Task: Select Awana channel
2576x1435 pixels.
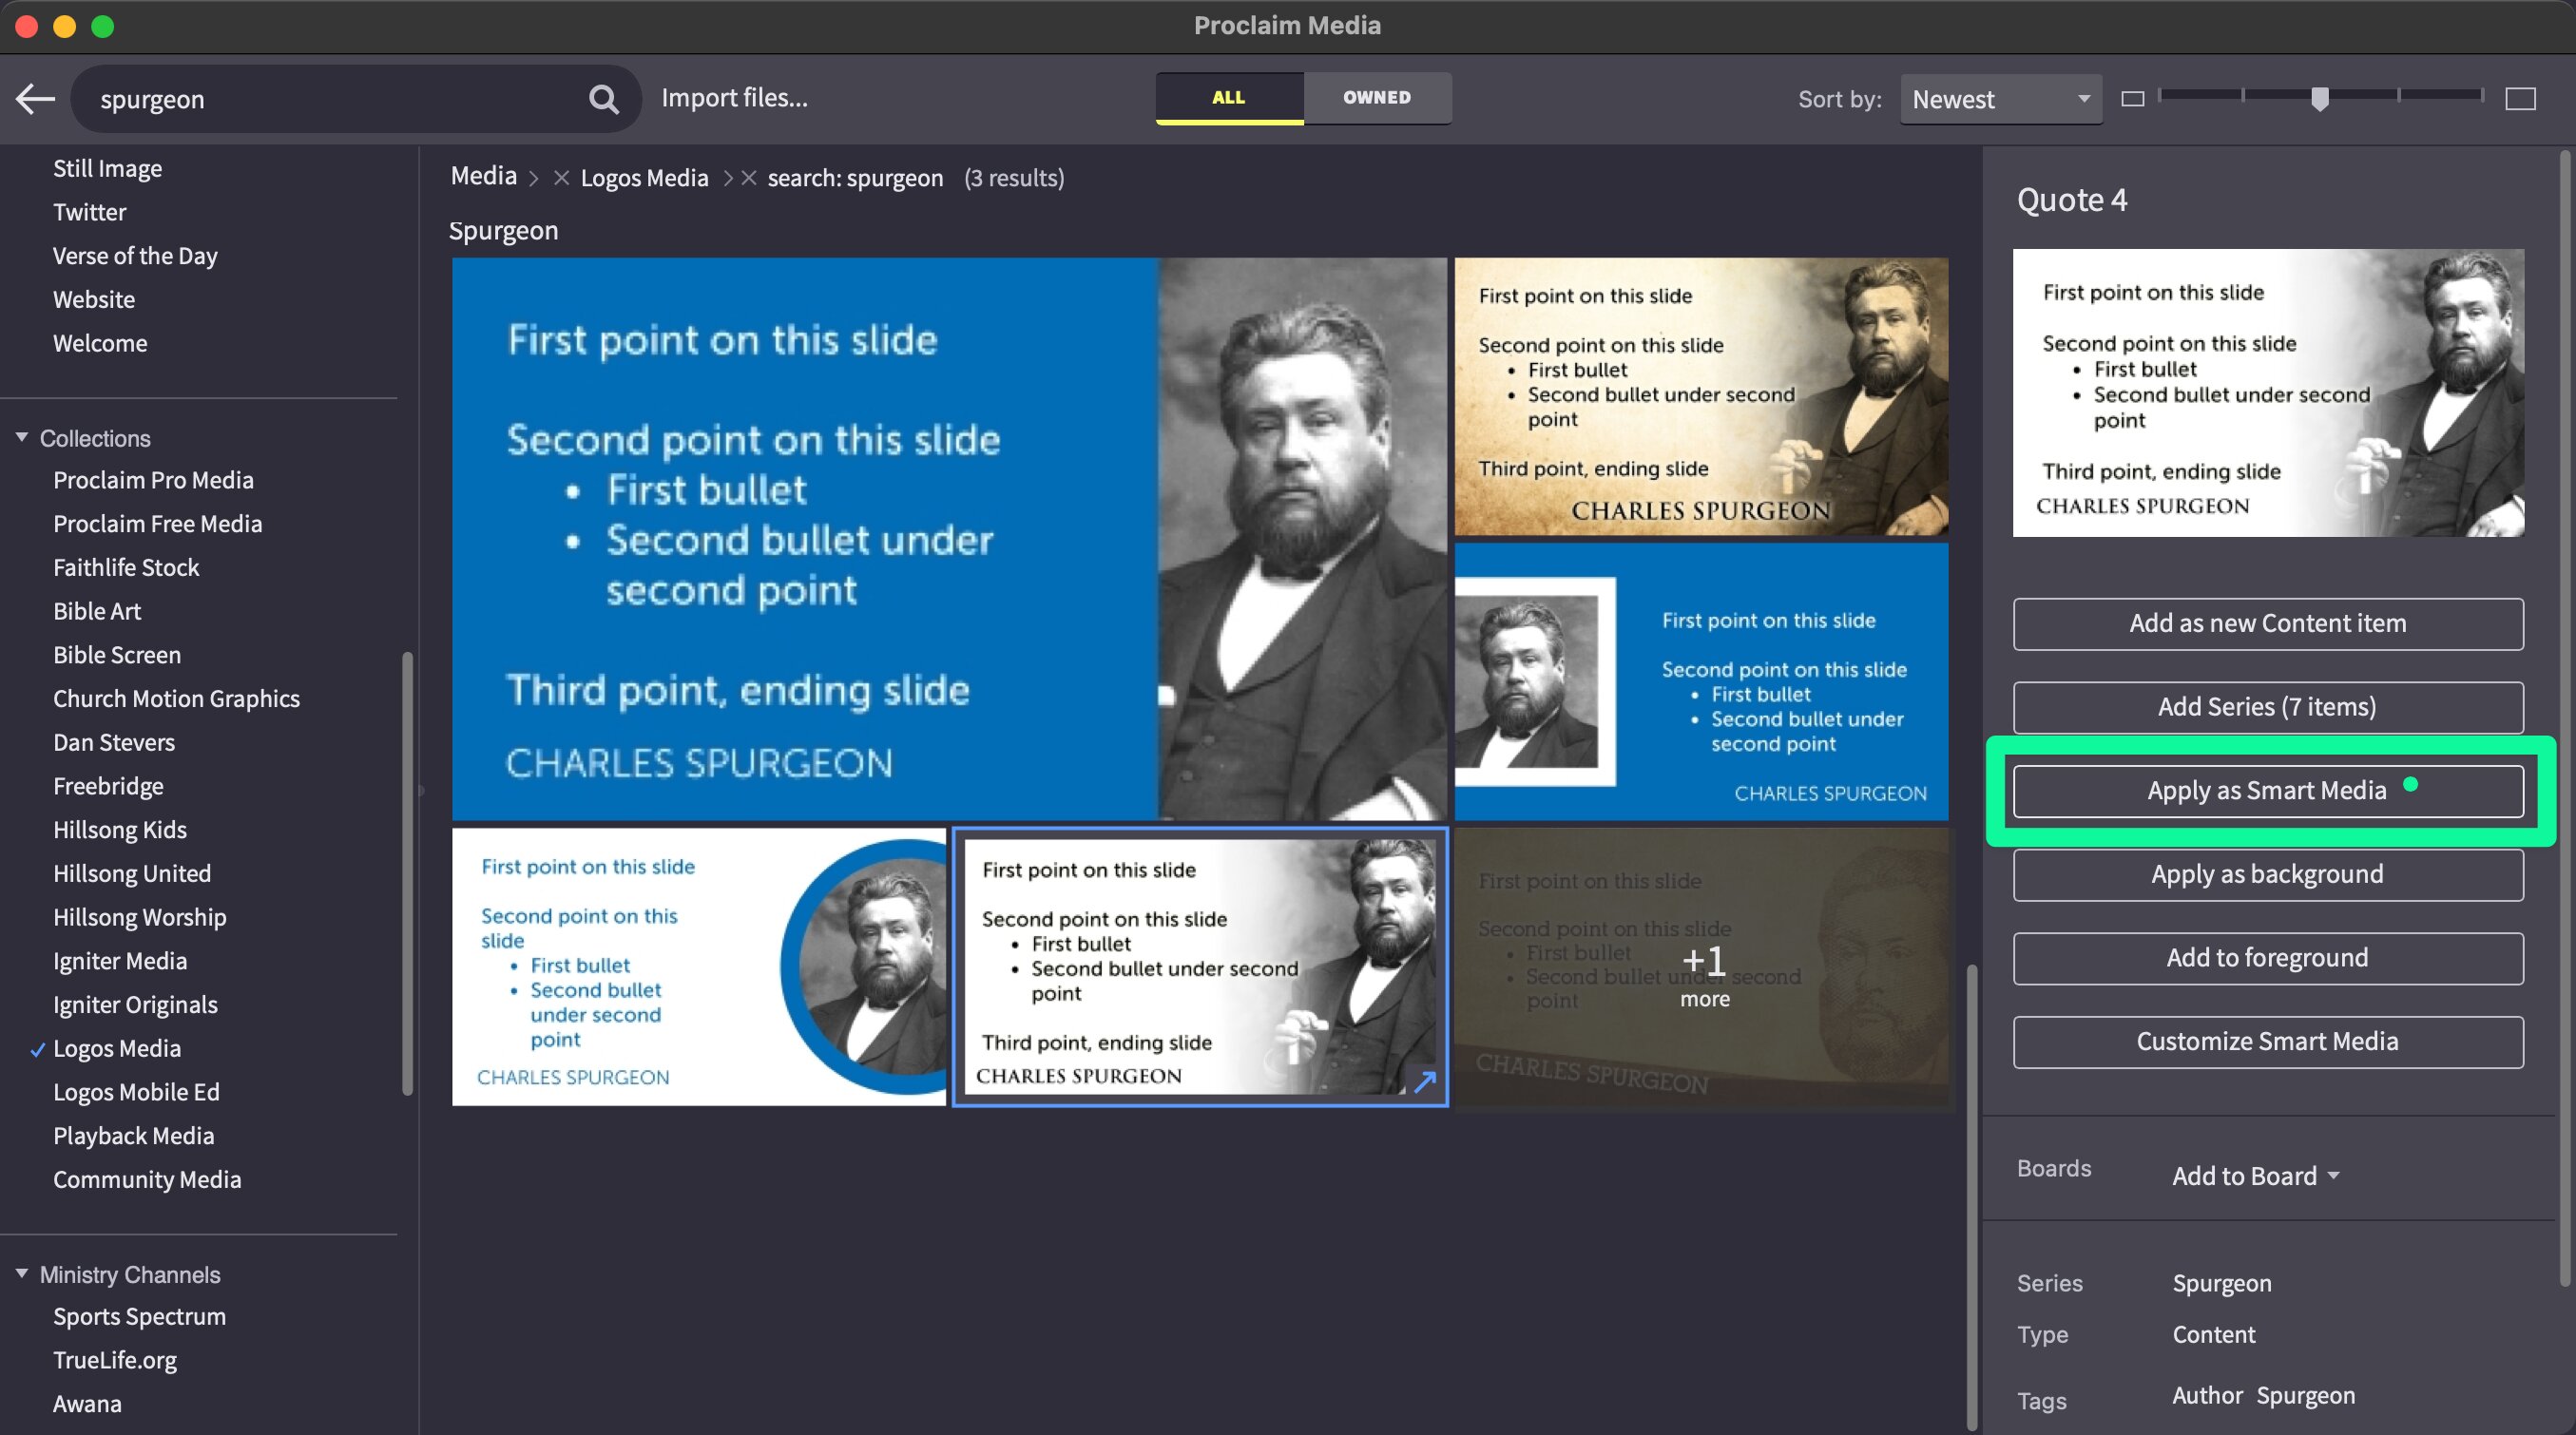Action: pos(87,1404)
